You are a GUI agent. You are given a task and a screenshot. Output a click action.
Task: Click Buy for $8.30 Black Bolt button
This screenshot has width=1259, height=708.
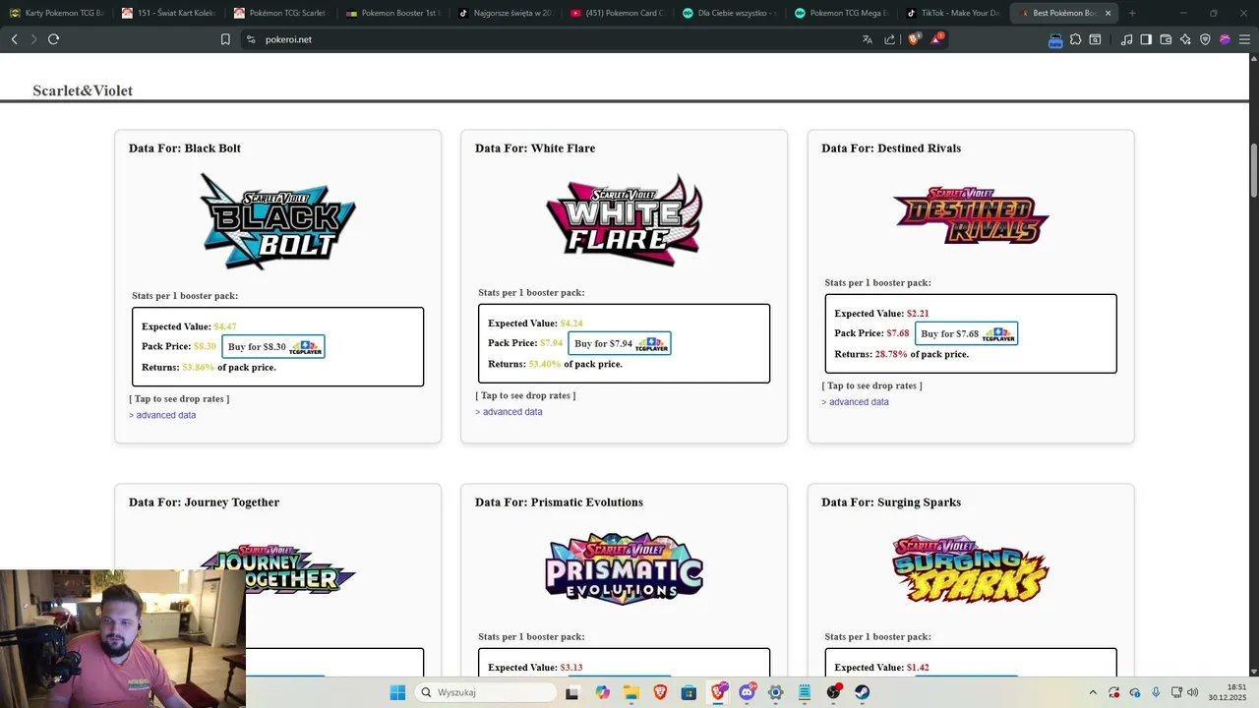click(x=273, y=347)
